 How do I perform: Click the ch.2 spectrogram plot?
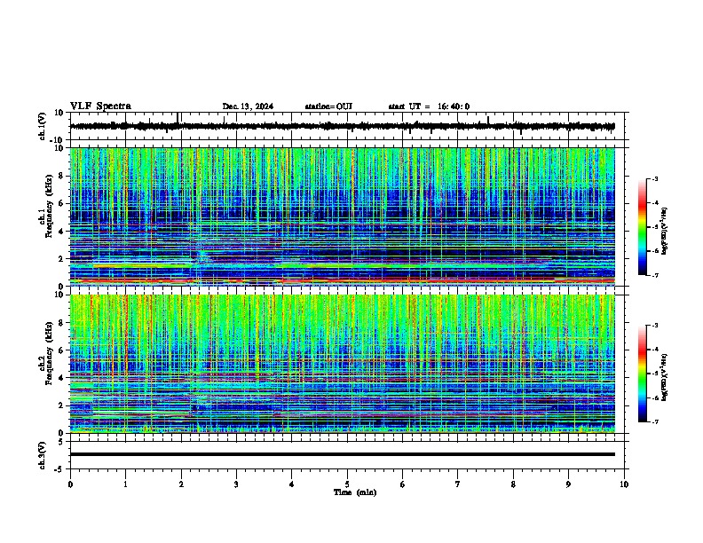[x=343, y=364]
